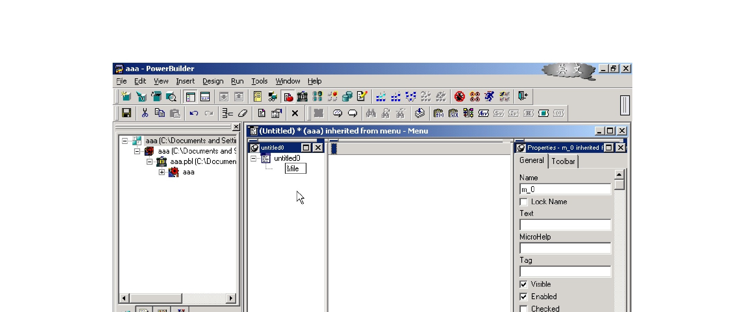Toggle the System Tree panel icon
Image resolution: width=745 pixels, height=312 pixels.
(190, 97)
